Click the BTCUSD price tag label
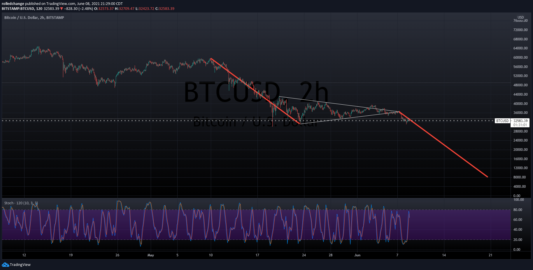Screen dimensions: 533x270 coord(502,121)
